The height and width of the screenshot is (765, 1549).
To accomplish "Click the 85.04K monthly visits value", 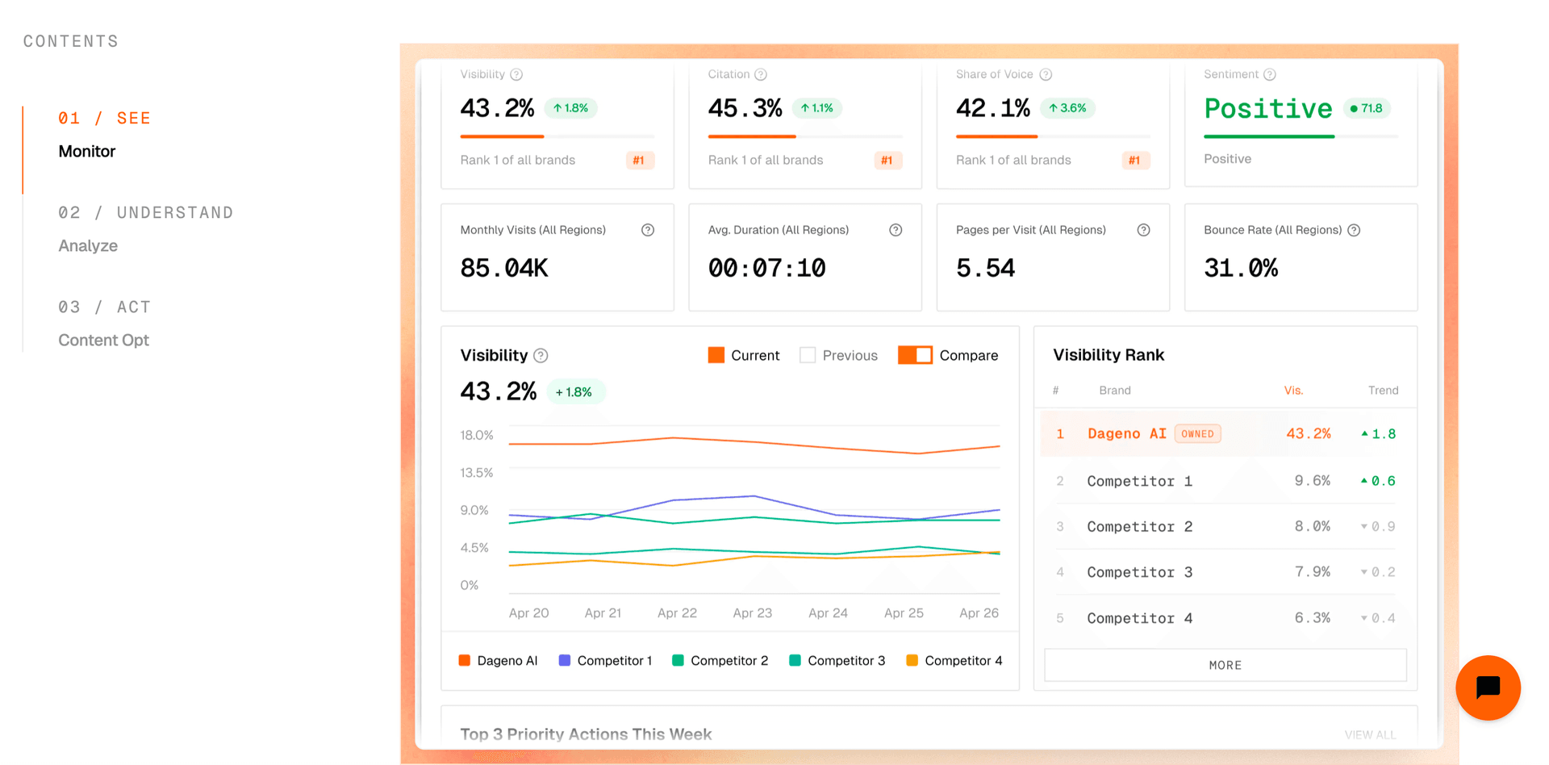I will pyautogui.click(x=504, y=267).
